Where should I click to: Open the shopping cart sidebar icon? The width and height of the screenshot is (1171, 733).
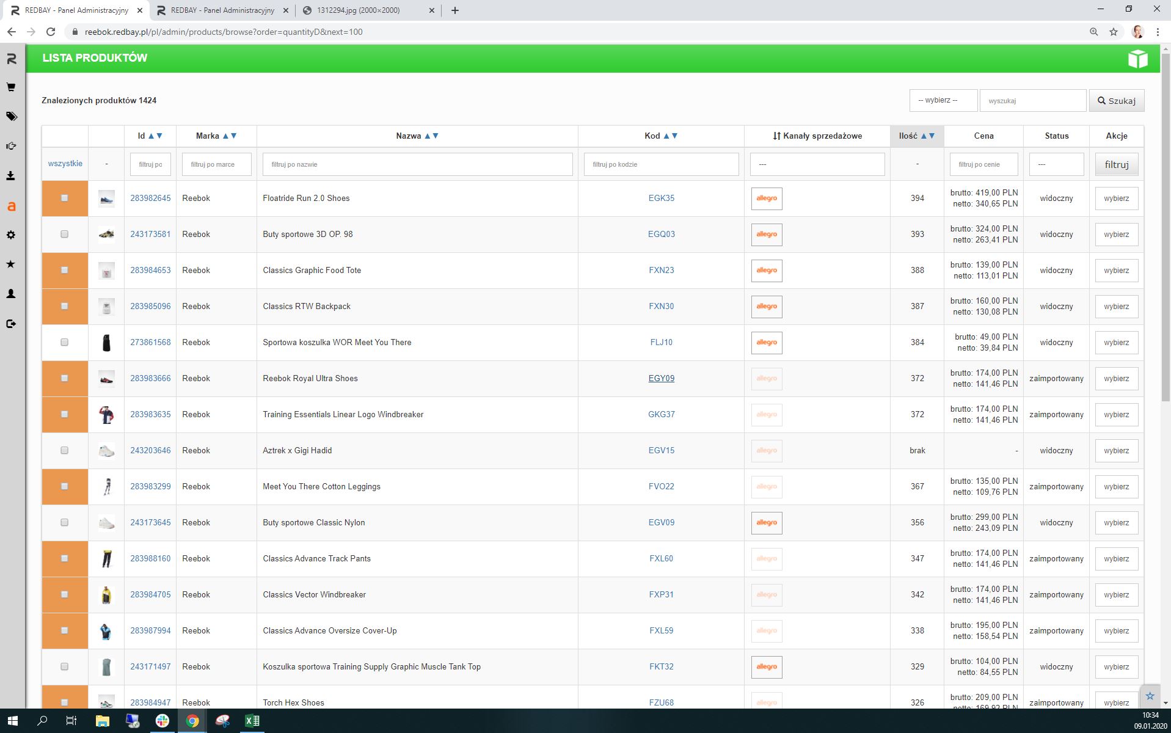coord(11,87)
